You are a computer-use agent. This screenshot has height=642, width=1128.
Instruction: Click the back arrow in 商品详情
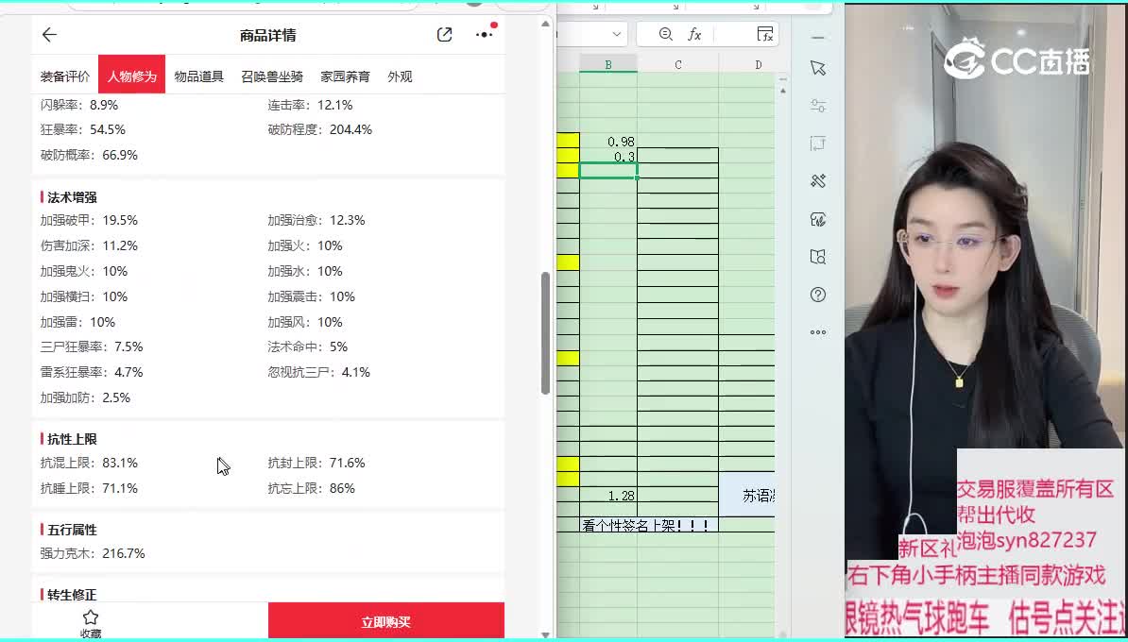coord(48,34)
